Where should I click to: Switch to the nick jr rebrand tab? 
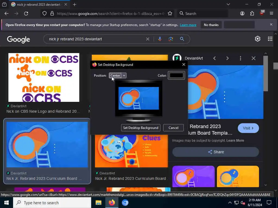(x=39, y=5)
